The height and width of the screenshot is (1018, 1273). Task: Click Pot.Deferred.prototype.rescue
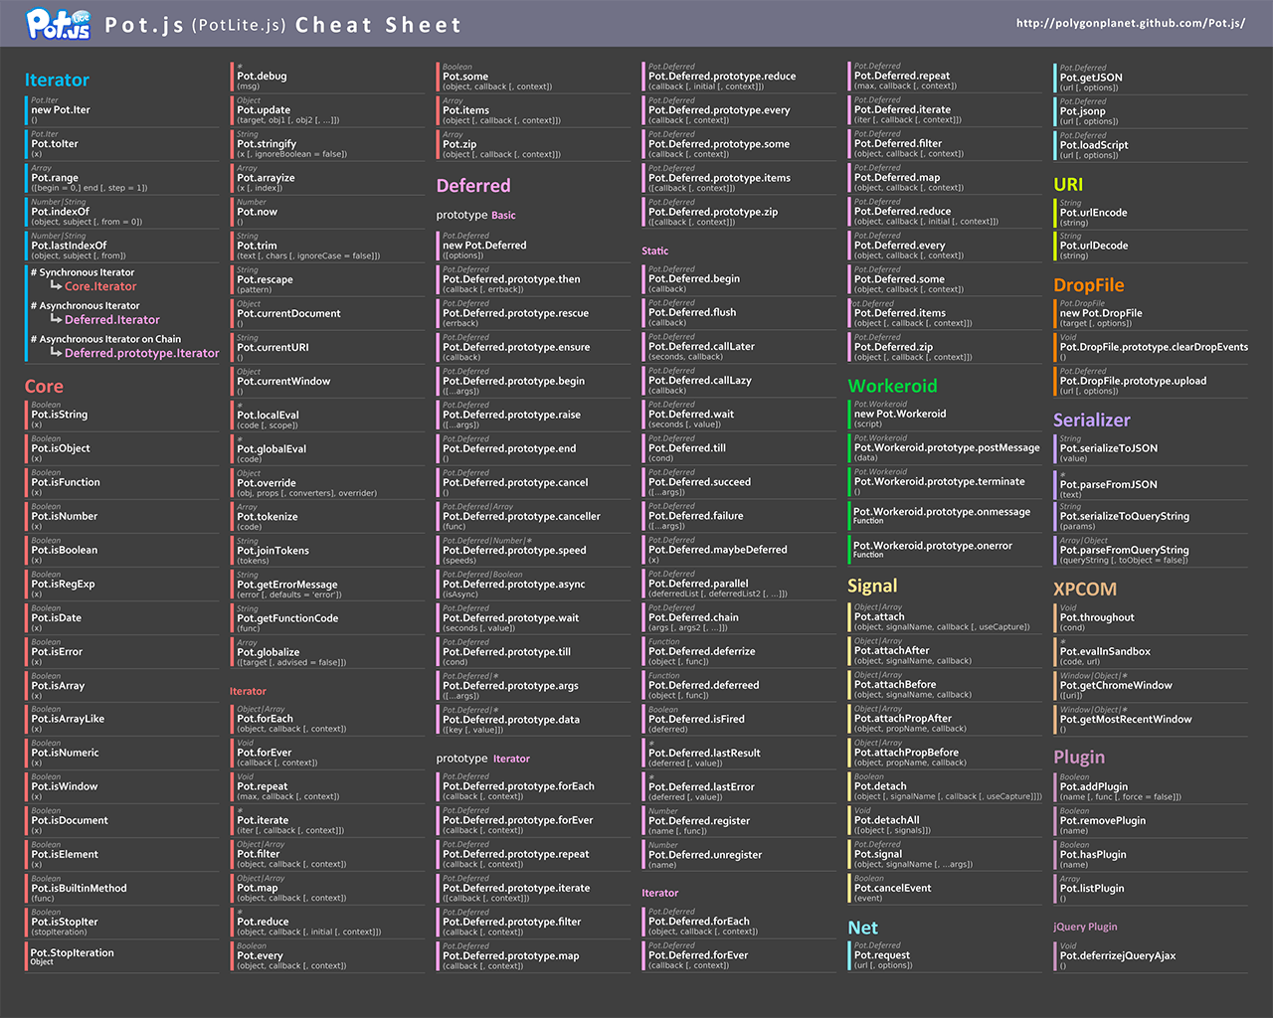pyautogui.click(x=535, y=313)
